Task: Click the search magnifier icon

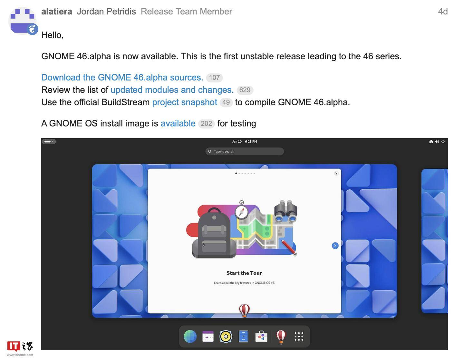Action: click(x=210, y=151)
